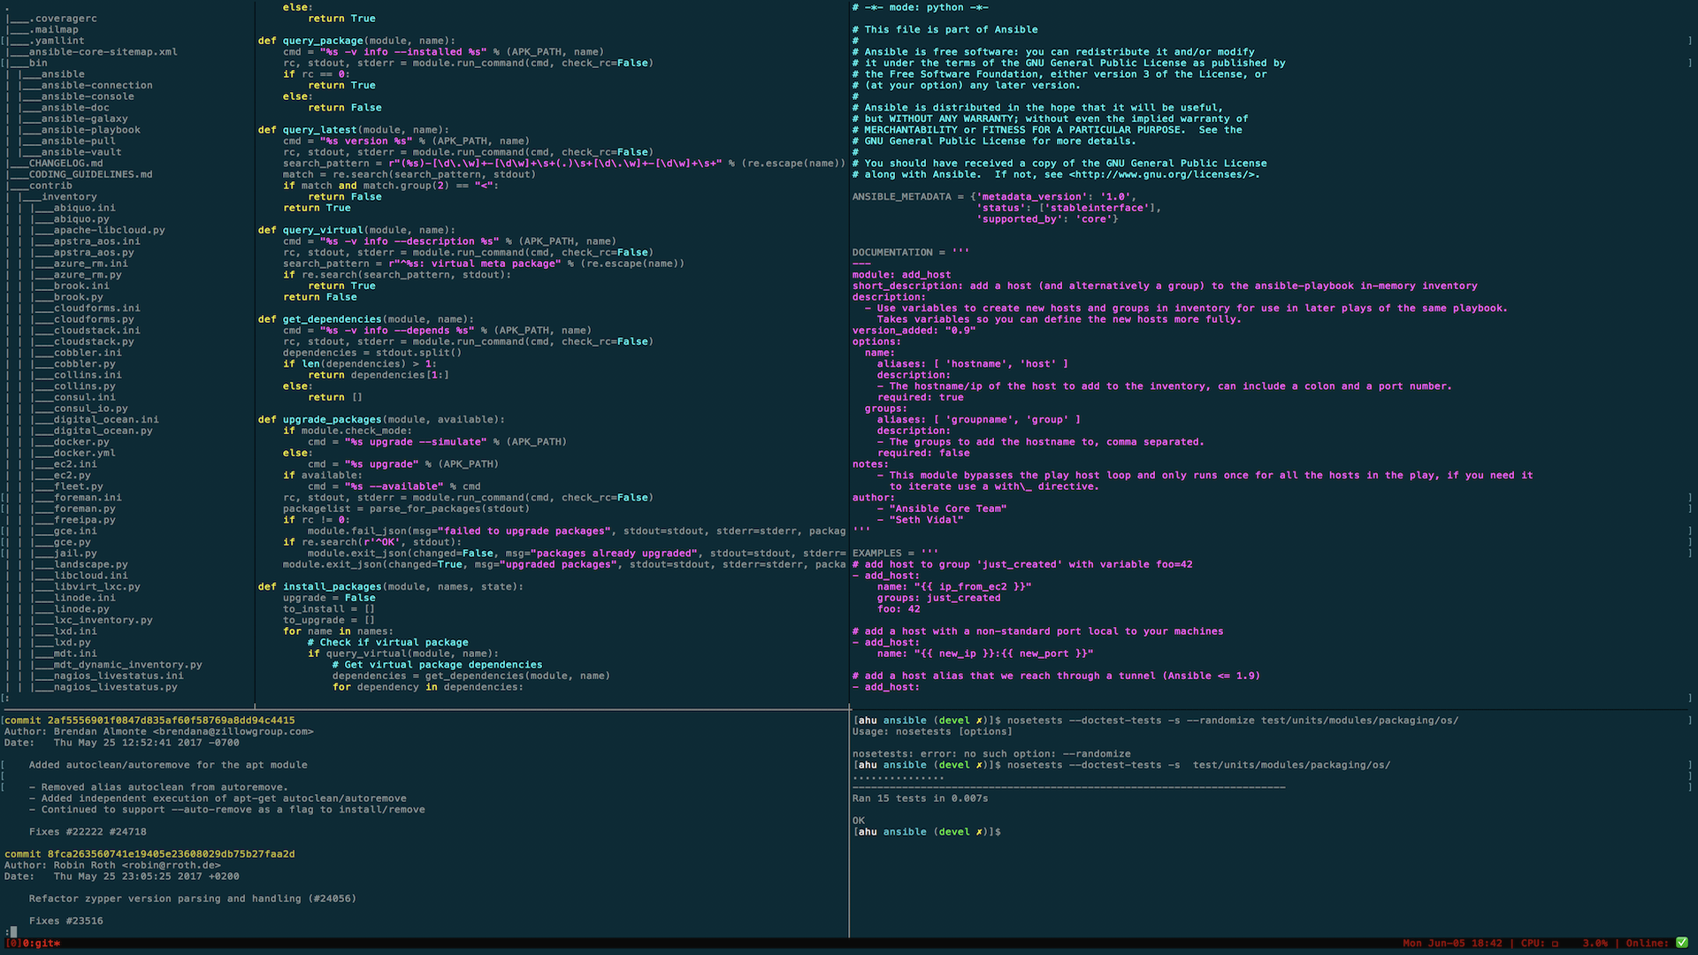Expand the bin folder in tree
Screen dimensions: 1698x955
pos(38,63)
